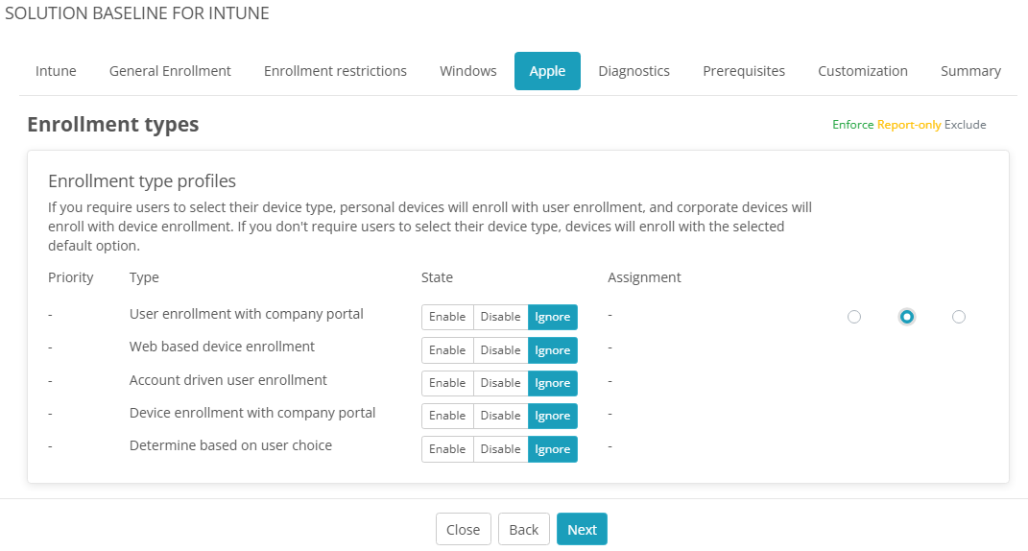Open the Diagnostics tab

pyautogui.click(x=634, y=71)
